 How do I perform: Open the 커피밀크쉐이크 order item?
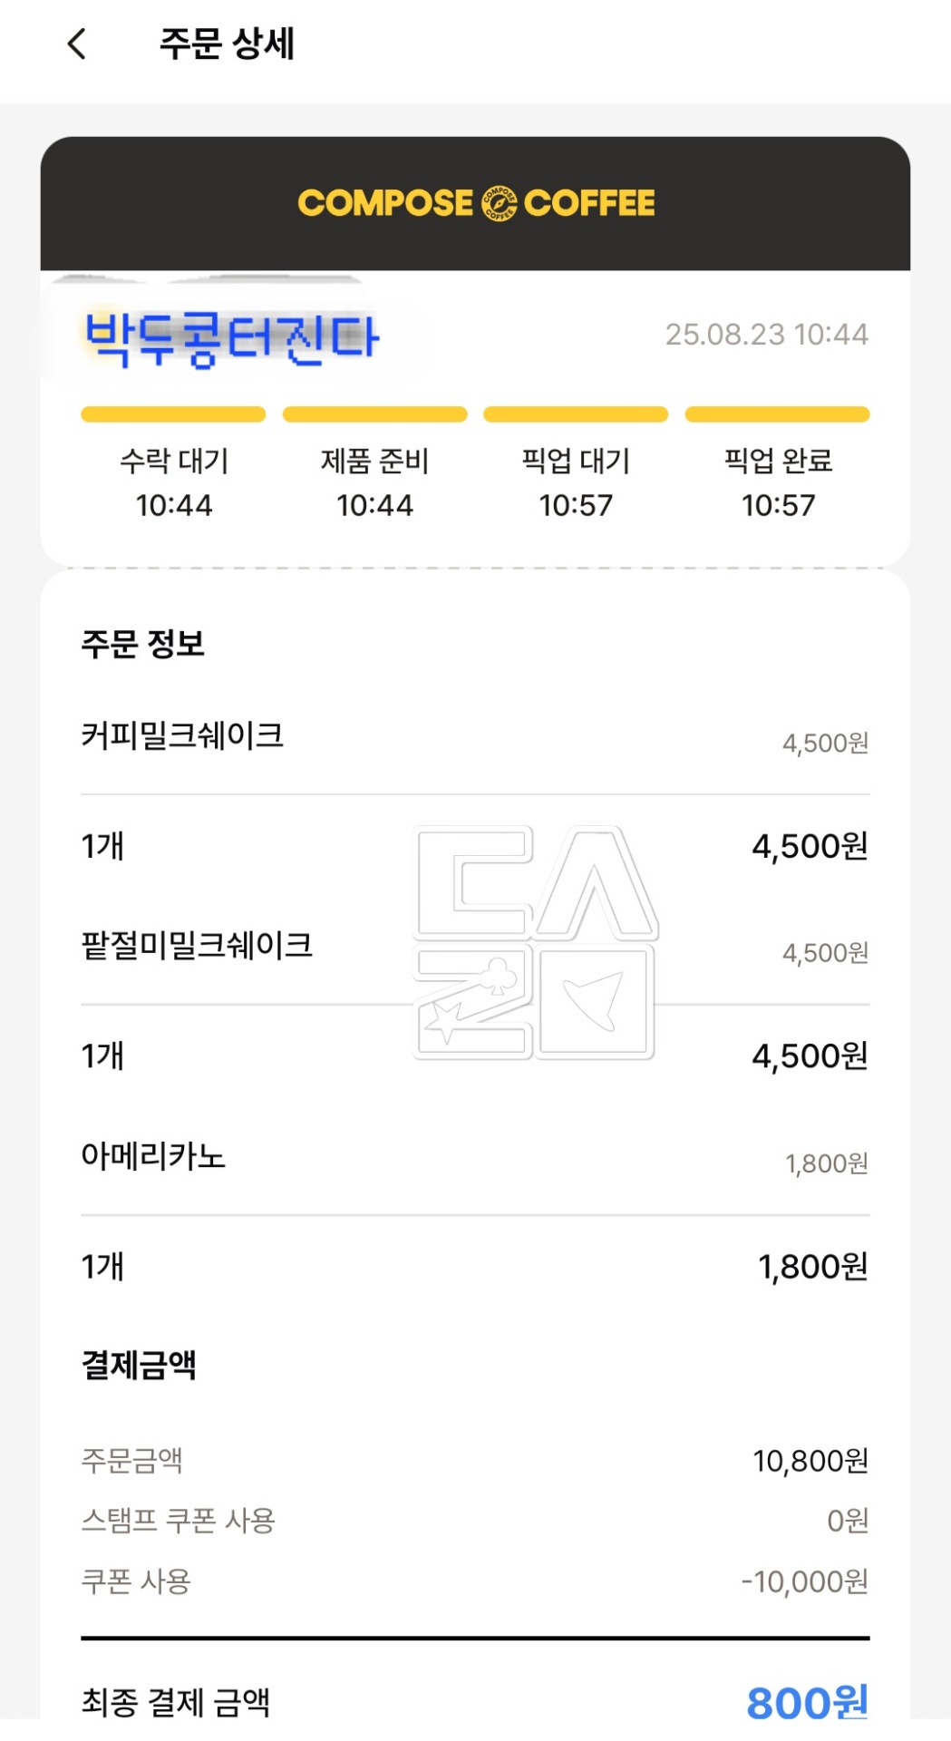(183, 735)
